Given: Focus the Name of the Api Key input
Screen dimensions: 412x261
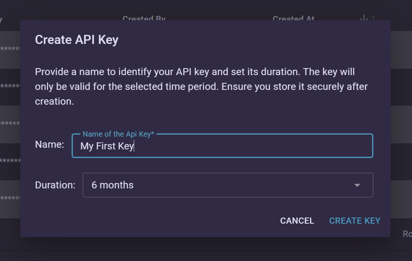Looking at the screenshot, I should tap(222, 146).
